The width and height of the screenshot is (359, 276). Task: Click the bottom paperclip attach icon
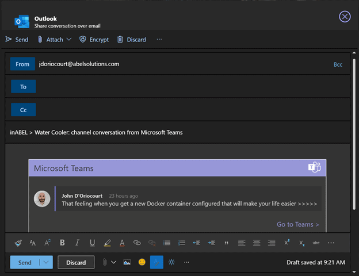(x=105, y=262)
